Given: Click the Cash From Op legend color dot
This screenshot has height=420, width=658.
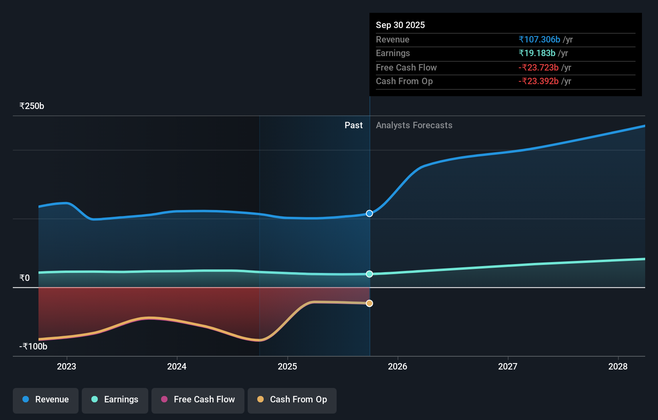Looking at the screenshot, I should [261, 400].
